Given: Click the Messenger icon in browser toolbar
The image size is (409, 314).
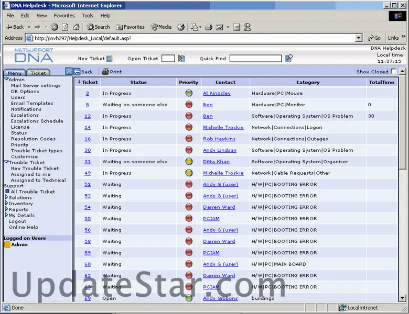Looking at the screenshot, I should click(247, 27).
